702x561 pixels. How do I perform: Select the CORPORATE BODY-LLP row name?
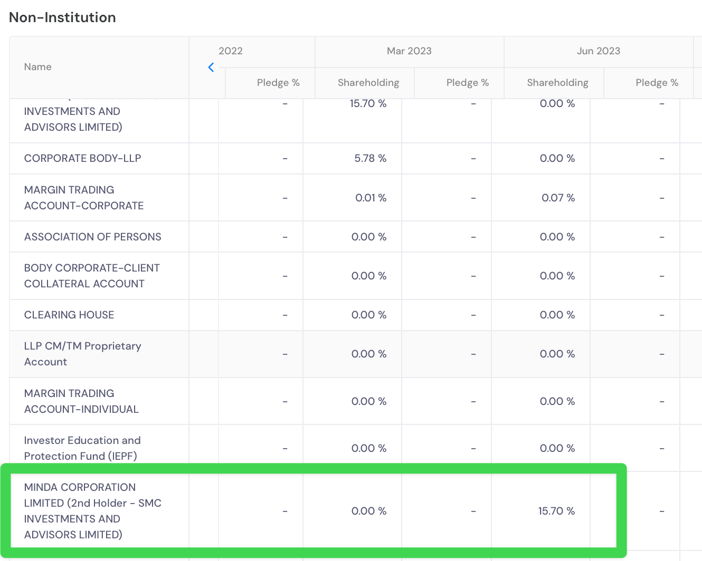(82, 158)
